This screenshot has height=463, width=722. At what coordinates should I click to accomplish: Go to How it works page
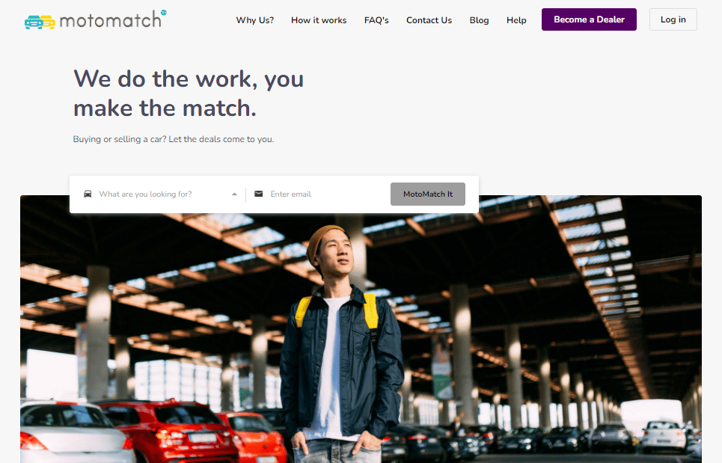[x=319, y=20]
